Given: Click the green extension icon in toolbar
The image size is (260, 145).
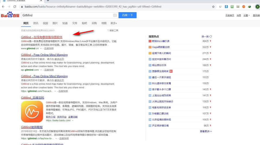Looking at the screenshot, I should [232, 6].
